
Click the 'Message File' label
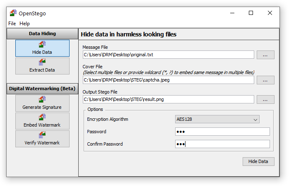click(x=95, y=47)
